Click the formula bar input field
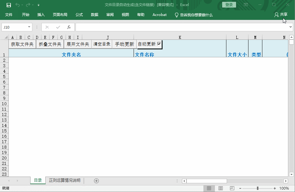 181,27
